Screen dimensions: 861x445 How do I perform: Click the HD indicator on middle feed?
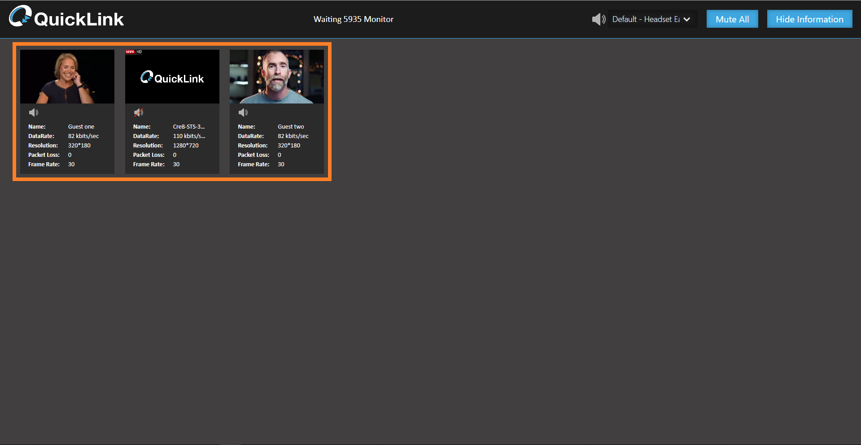click(140, 52)
